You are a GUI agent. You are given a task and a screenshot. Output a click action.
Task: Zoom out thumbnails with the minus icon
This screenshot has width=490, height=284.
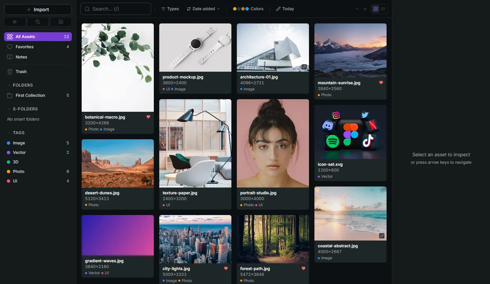pyautogui.click(x=357, y=9)
